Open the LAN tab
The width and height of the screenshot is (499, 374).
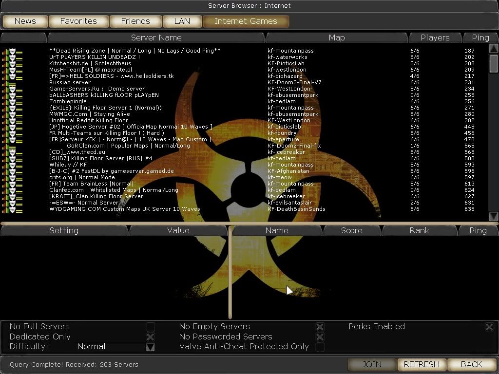pyautogui.click(x=182, y=21)
